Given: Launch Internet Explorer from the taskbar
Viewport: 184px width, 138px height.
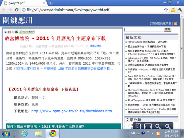Looking at the screenshot, I should coord(24,133).
